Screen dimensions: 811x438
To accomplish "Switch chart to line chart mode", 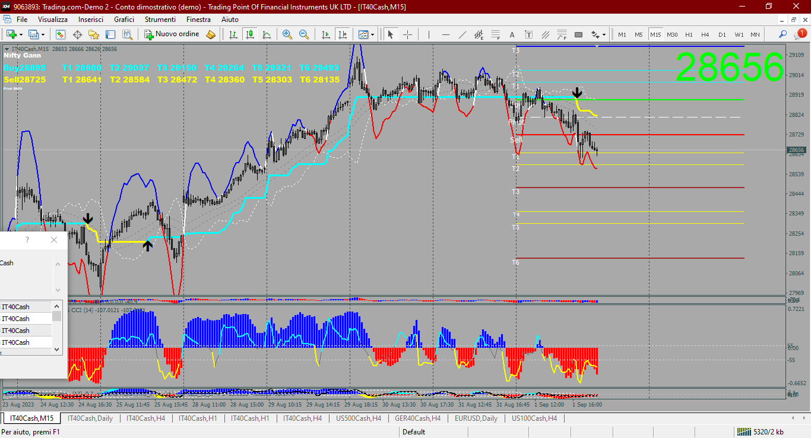I will [267, 34].
